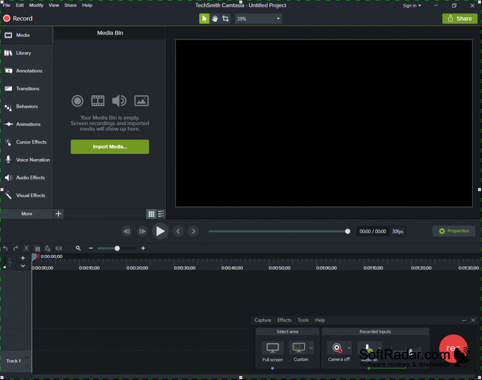
Task: Select the Pan hand tool
Action: (215, 19)
